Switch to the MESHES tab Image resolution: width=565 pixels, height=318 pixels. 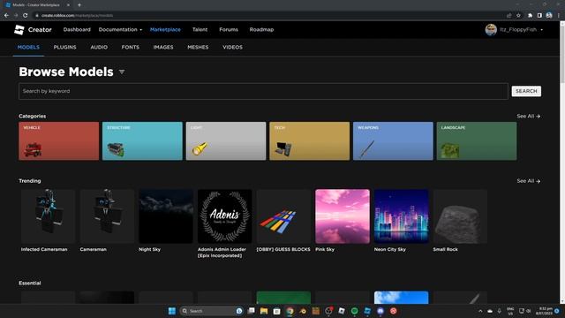click(198, 47)
